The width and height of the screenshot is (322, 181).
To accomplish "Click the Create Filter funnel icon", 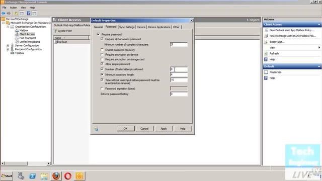I will (x=55, y=31).
